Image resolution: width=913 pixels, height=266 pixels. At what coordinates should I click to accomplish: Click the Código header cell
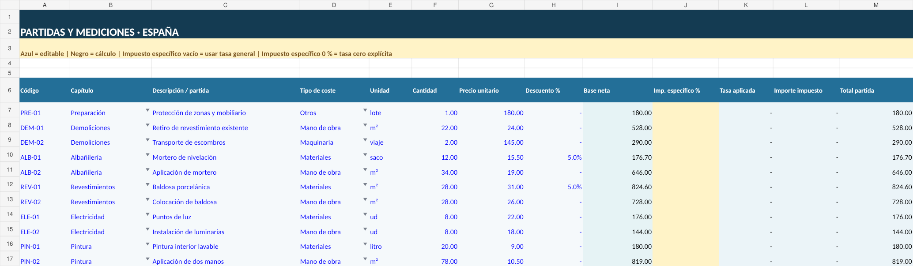coord(45,90)
